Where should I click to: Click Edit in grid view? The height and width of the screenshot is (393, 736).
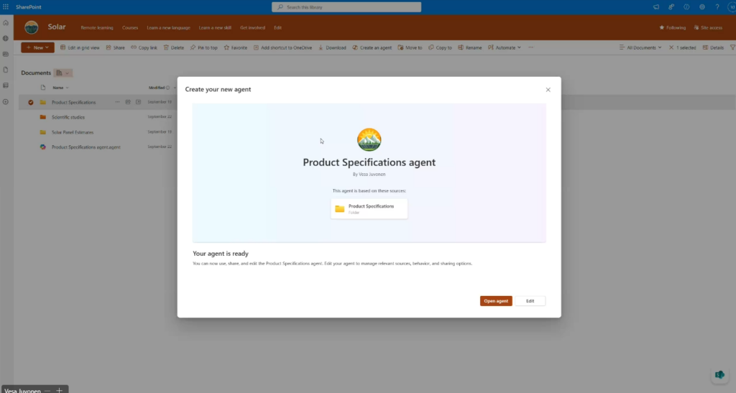pyautogui.click(x=80, y=47)
